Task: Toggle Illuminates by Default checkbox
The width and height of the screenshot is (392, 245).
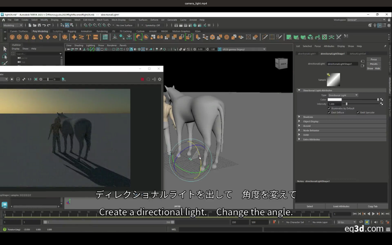Action: tap(329, 108)
